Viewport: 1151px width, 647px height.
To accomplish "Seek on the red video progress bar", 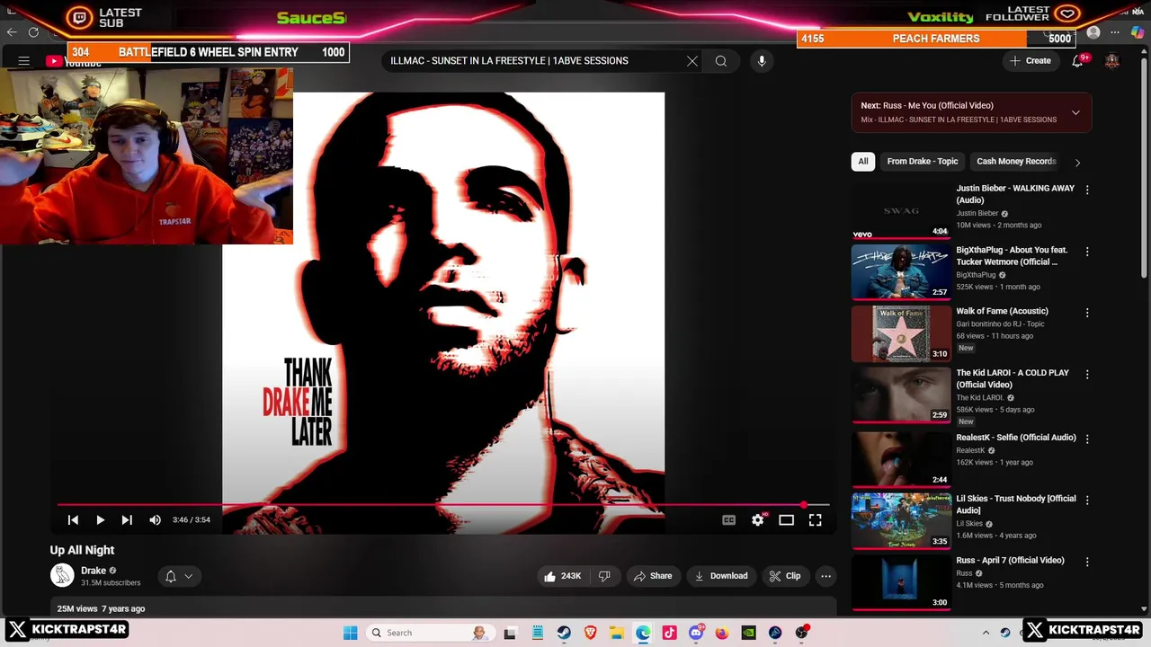I will click(442, 505).
